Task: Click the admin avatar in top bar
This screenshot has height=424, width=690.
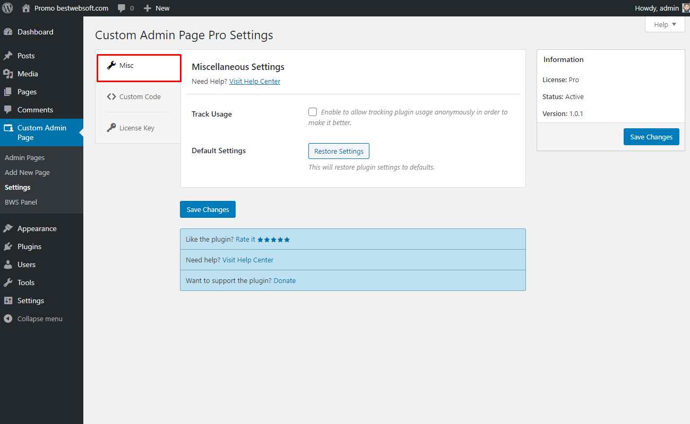Action: pos(686,8)
